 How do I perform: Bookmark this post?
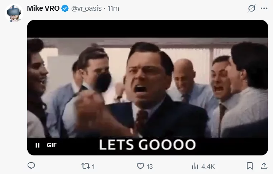[250, 166]
